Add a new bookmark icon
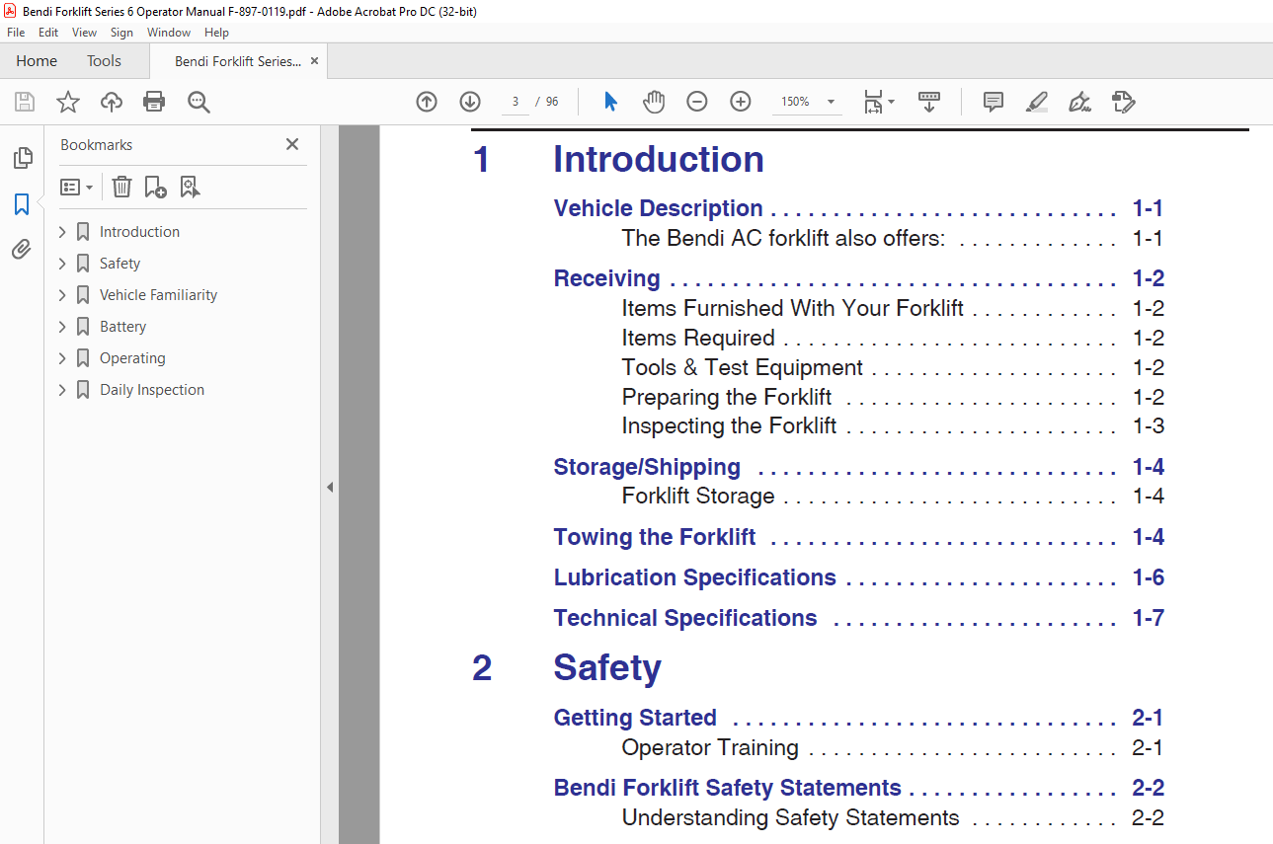This screenshot has height=844, width=1273. tap(155, 187)
